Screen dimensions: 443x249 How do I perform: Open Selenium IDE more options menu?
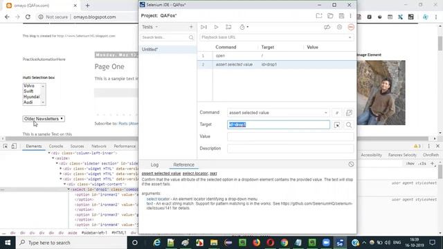351,16
